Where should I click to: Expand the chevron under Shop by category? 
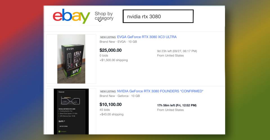[100, 21]
